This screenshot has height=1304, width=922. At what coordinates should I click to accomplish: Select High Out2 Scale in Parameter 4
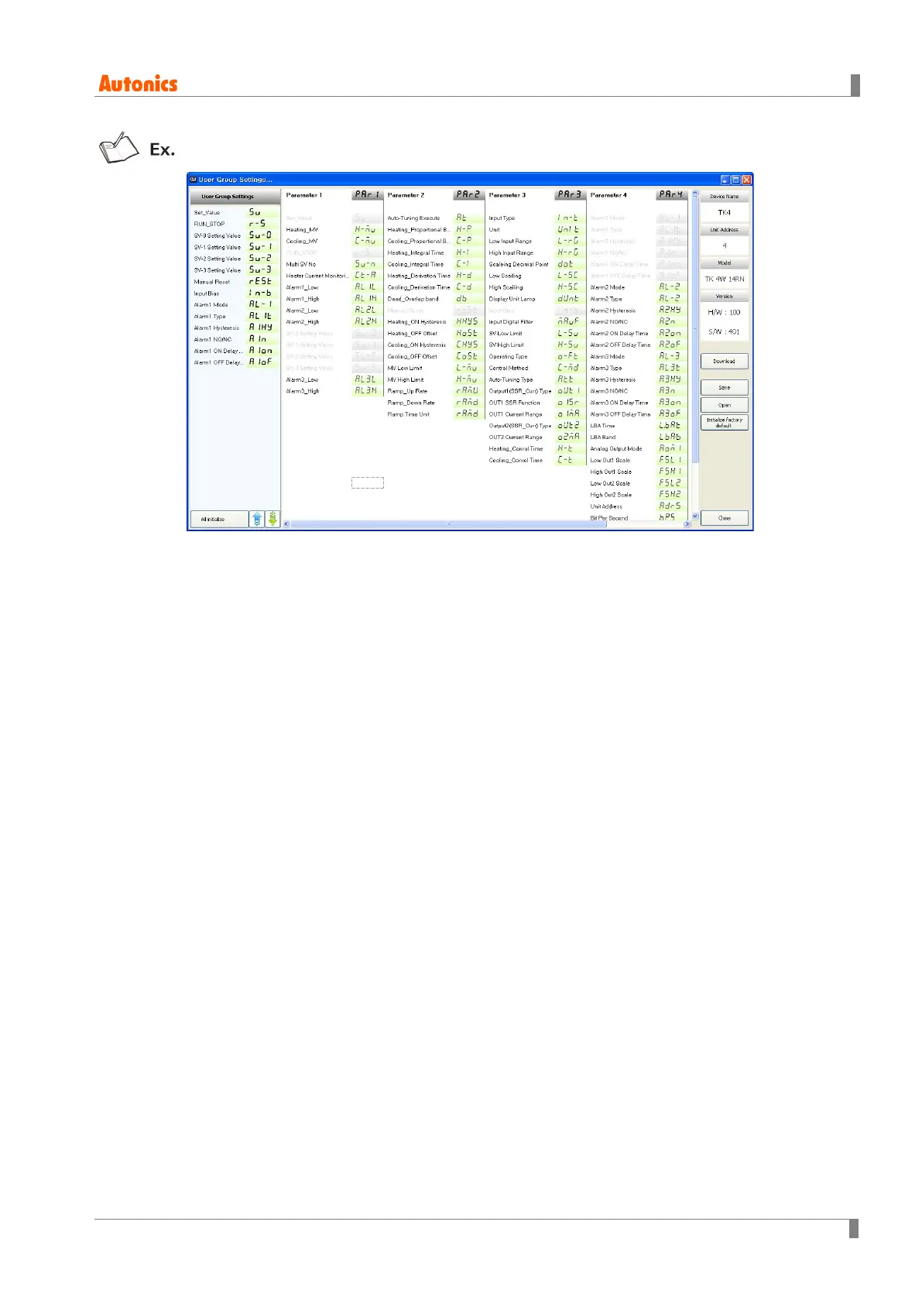coord(638,495)
